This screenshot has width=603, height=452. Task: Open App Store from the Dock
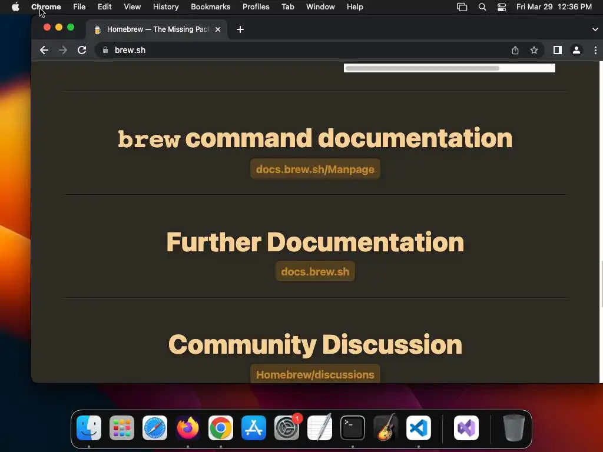pyautogui.click(x=254, y=428)
